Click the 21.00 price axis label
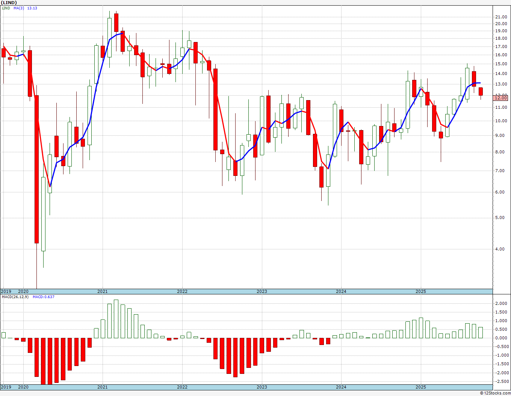The image size is (511, 396). pyautogui.click(x=501, y=17)
